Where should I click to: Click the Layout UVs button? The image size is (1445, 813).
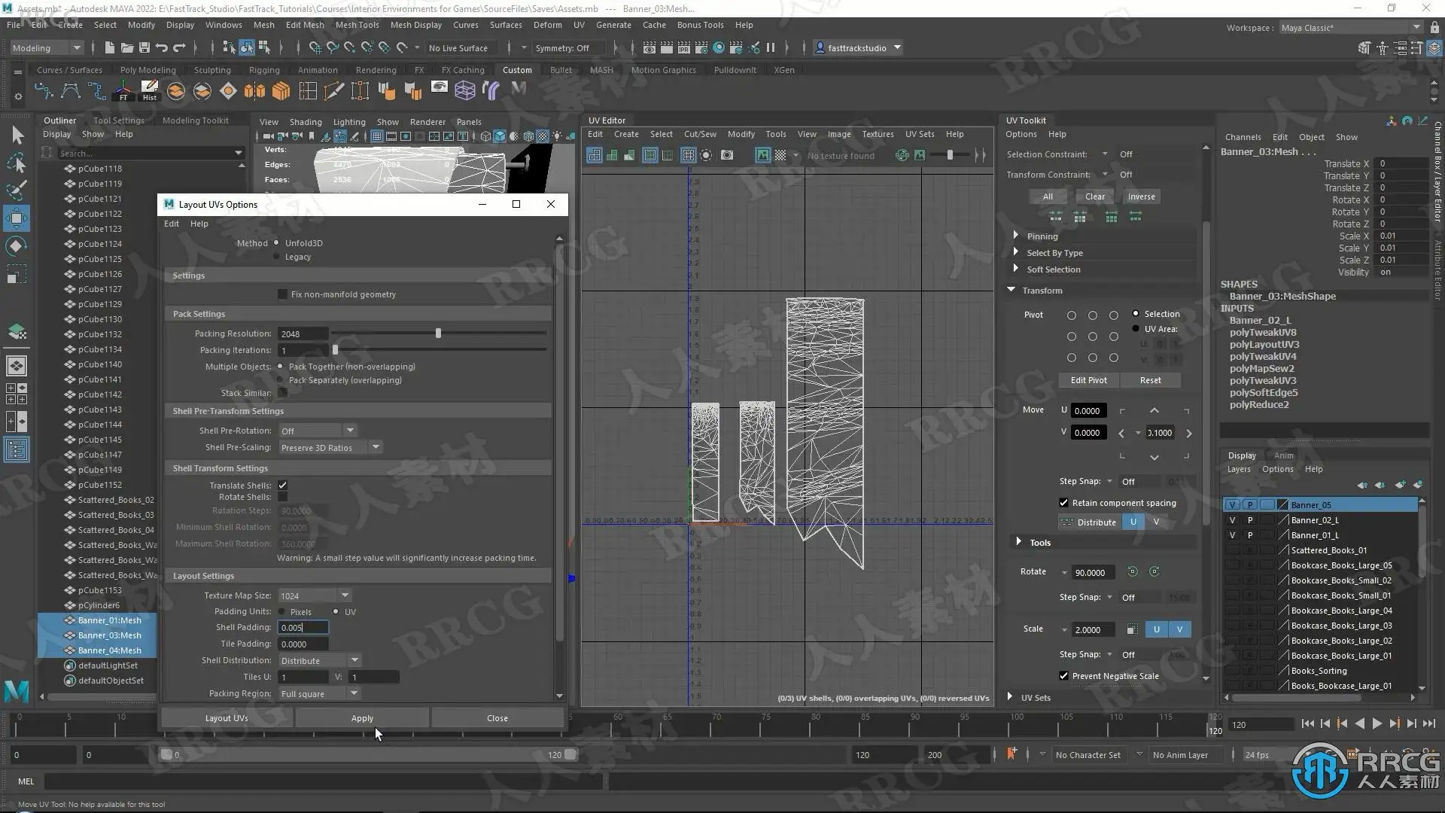[227, 718]
